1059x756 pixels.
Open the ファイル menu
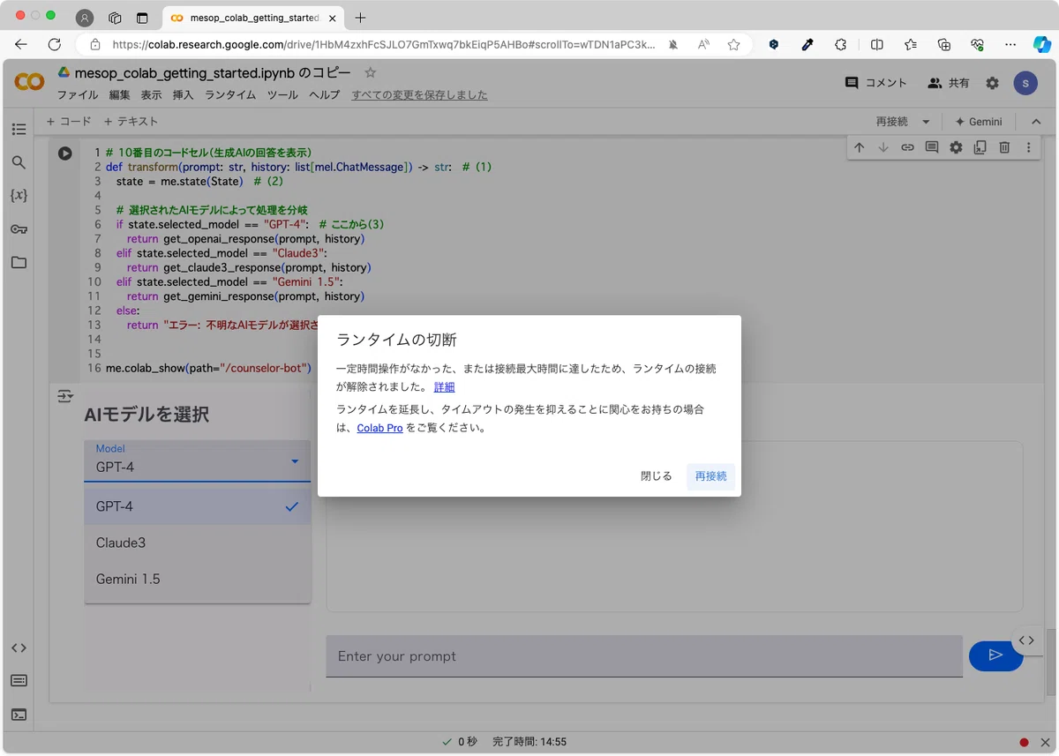78,95
